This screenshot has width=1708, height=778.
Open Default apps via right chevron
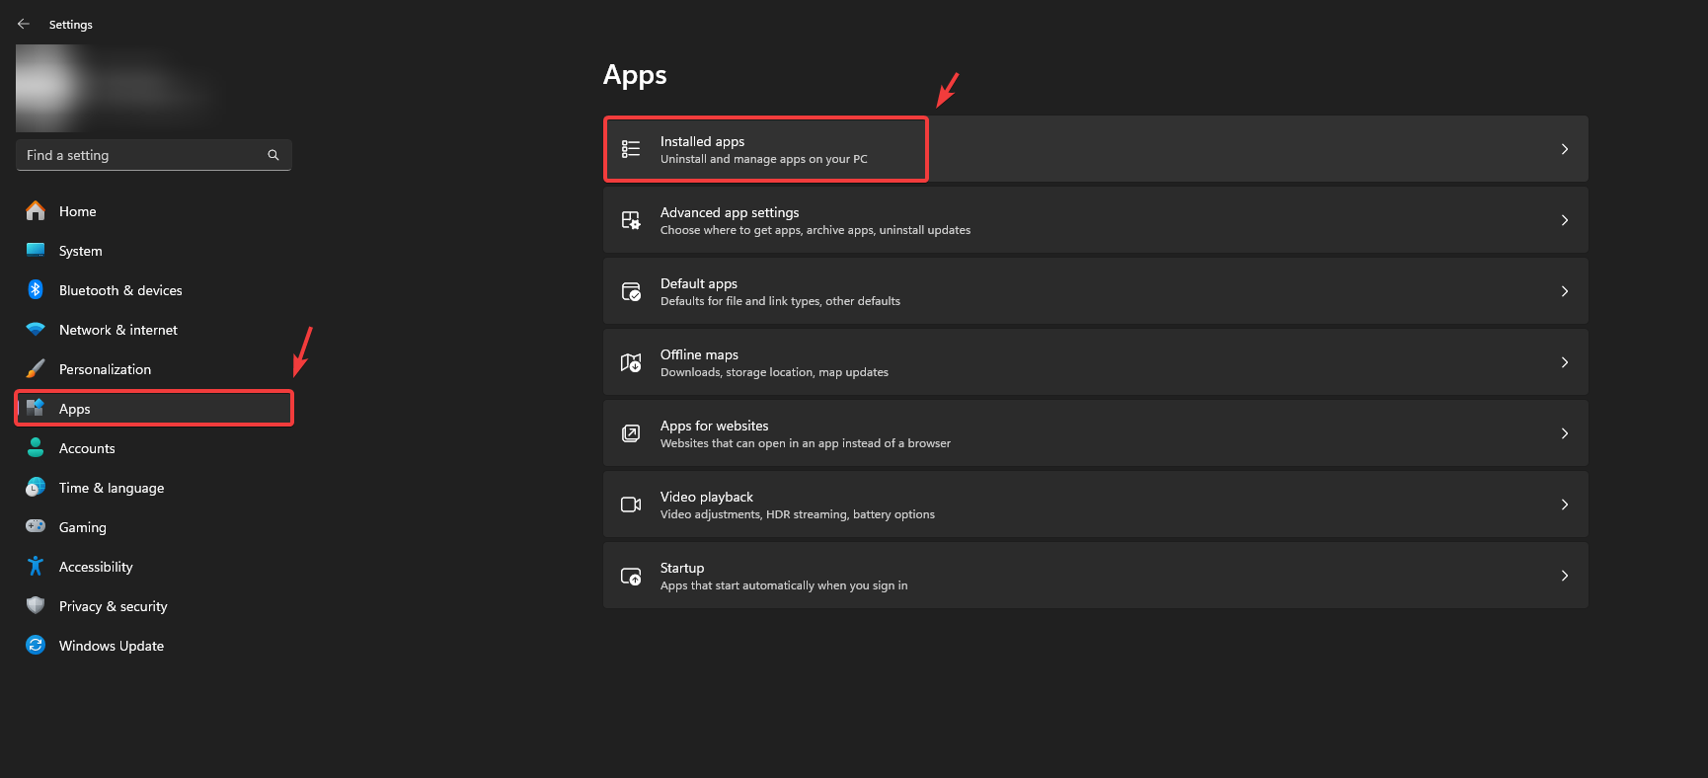1564,291
